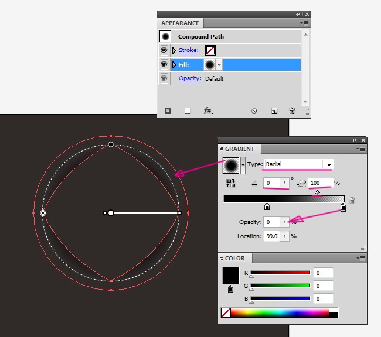Hide the Stroke attribute visibility eye

click(x=164, y=50)
